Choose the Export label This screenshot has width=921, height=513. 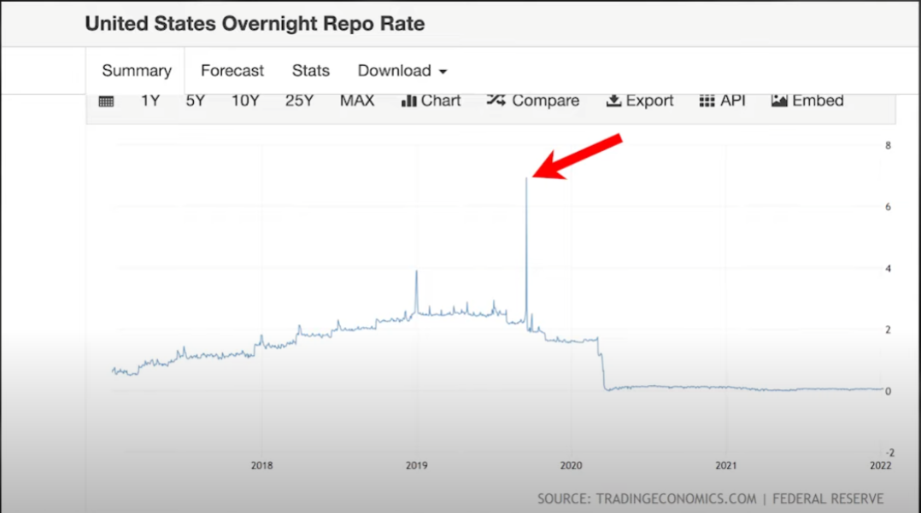(649, 101)
